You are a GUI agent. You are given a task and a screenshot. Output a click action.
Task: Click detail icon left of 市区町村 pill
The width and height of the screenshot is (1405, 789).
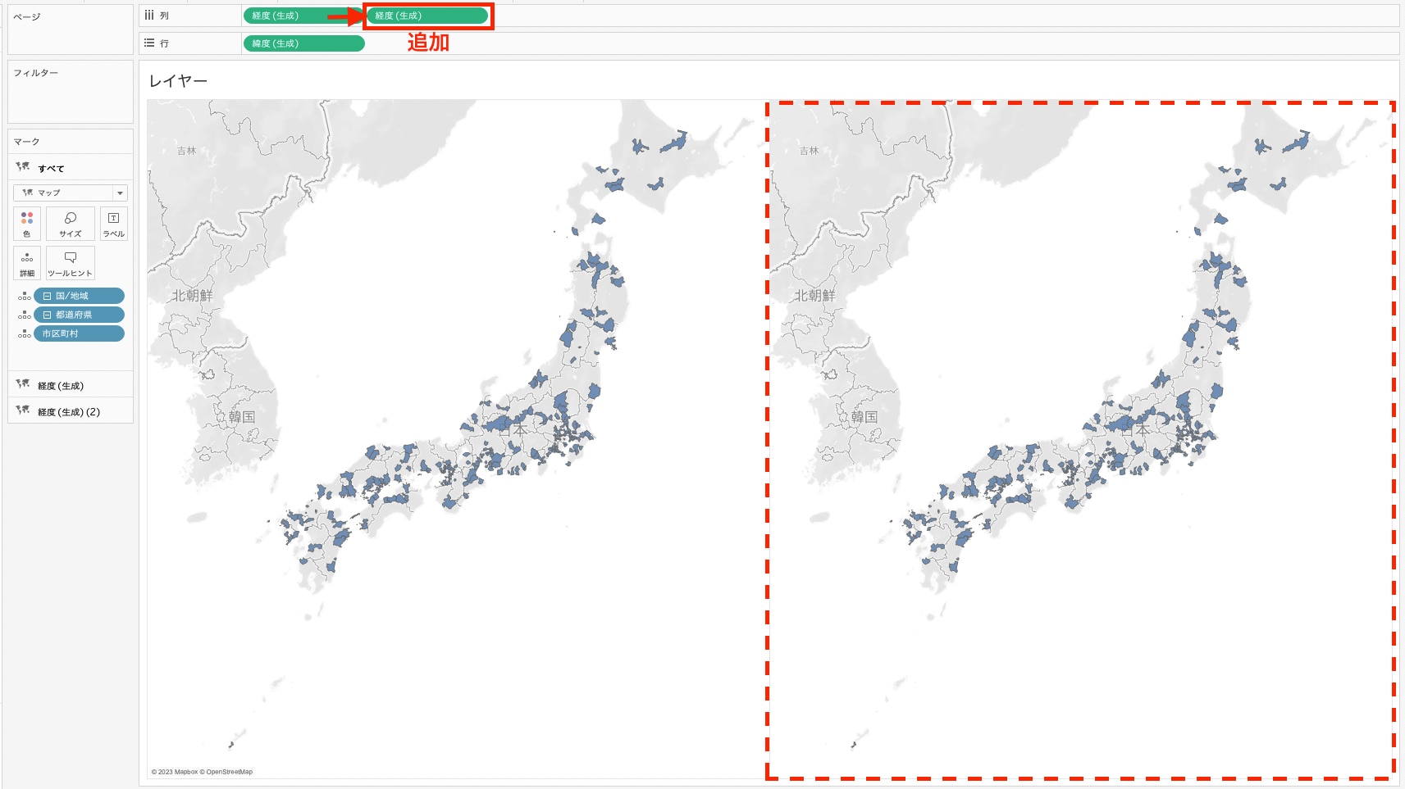25,333
